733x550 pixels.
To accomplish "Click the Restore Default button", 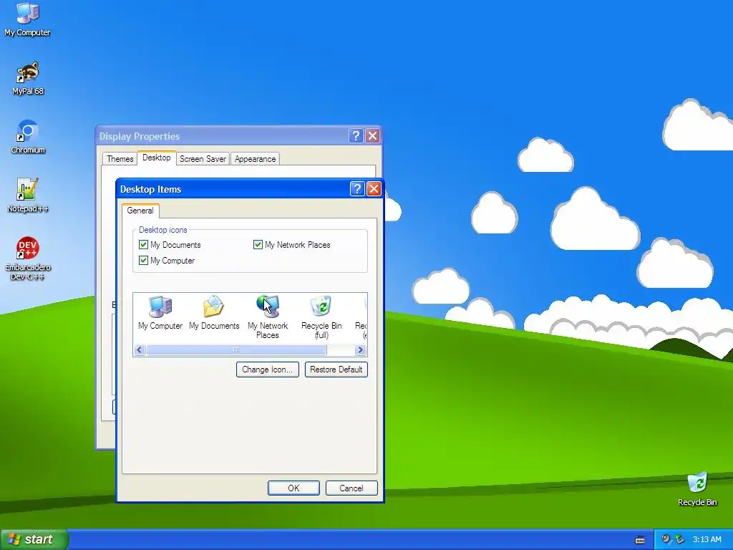I will pyautogui.click(x=336, y=370).
